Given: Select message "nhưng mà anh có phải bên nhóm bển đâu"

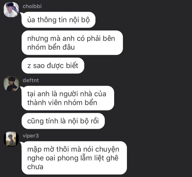Looking at the screenshot, I should (x=72, y=43).
